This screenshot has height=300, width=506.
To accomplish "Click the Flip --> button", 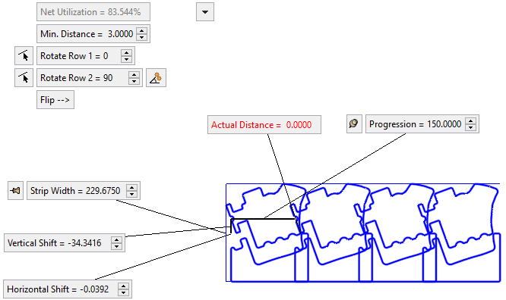I will (55, 100).
